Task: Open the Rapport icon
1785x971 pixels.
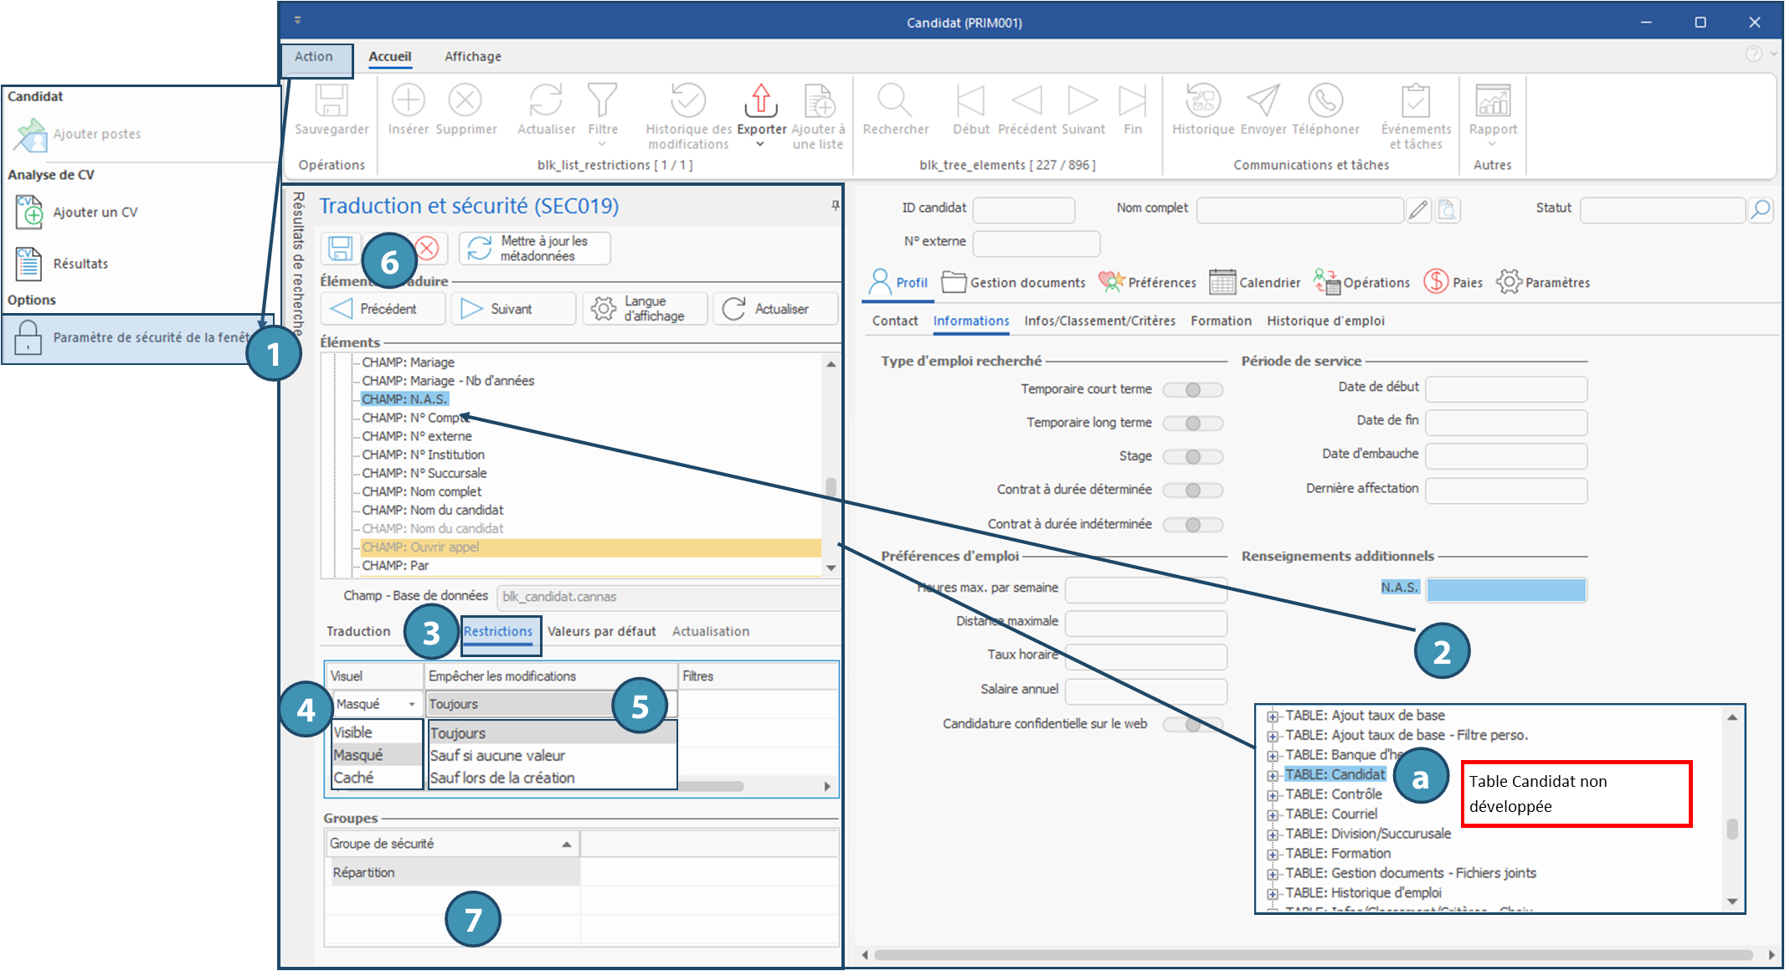Action: pyautogui.click(x=1492, y=101)
